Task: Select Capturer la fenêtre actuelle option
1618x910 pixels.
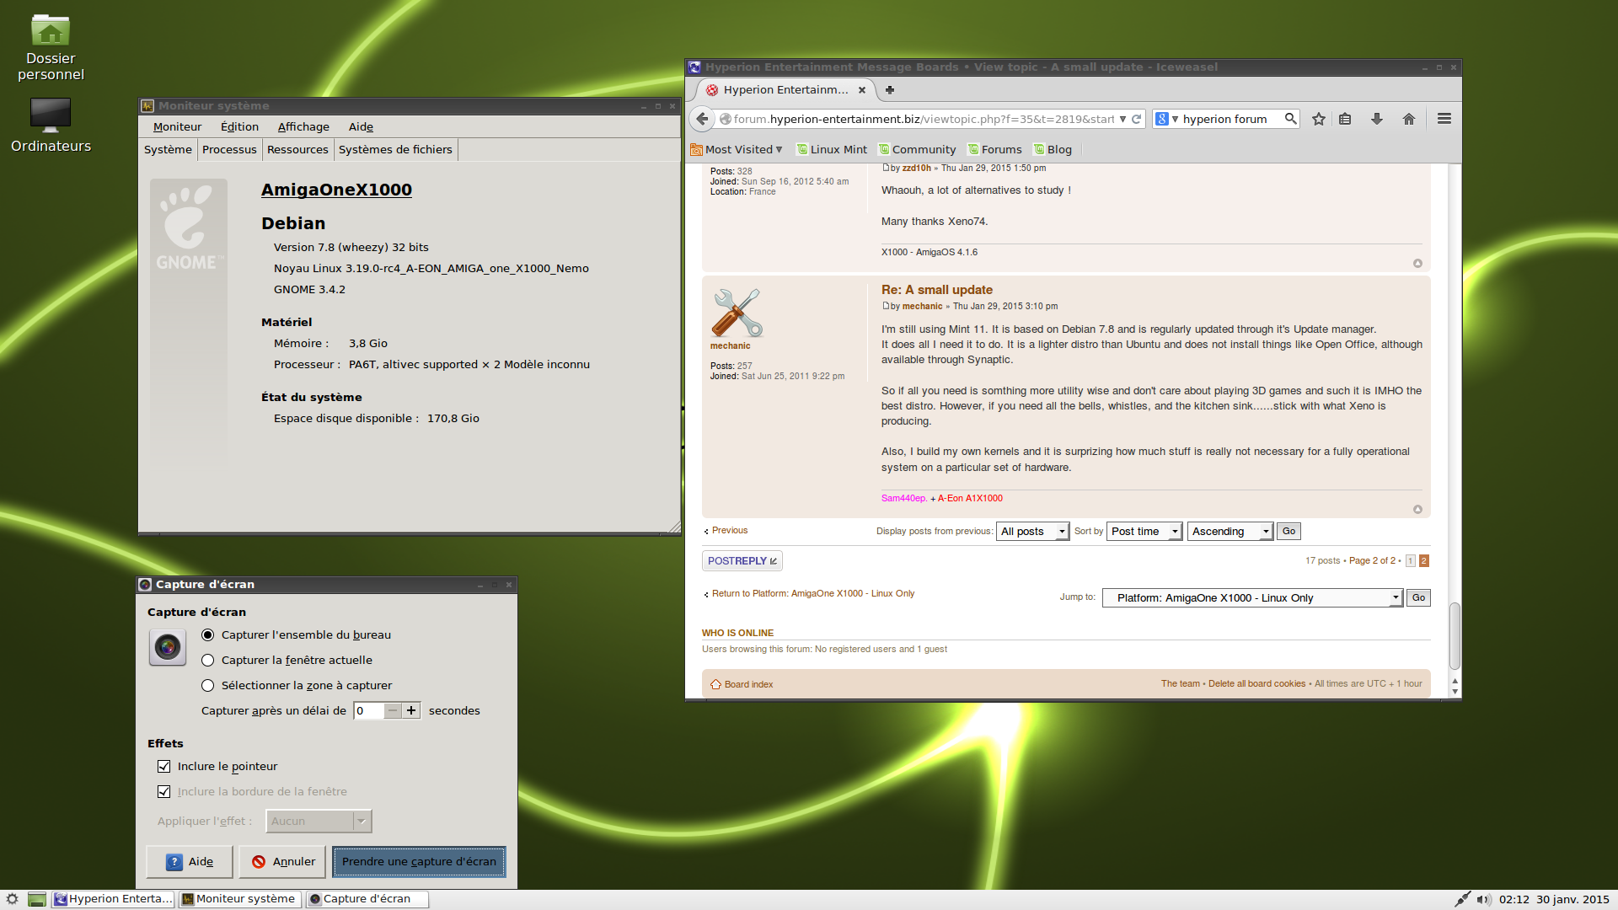Action: pyautogui.click(x=208, y=661)
